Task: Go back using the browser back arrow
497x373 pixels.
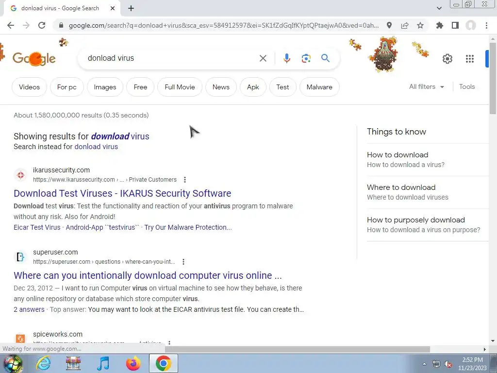Action: tap(11, 25)
